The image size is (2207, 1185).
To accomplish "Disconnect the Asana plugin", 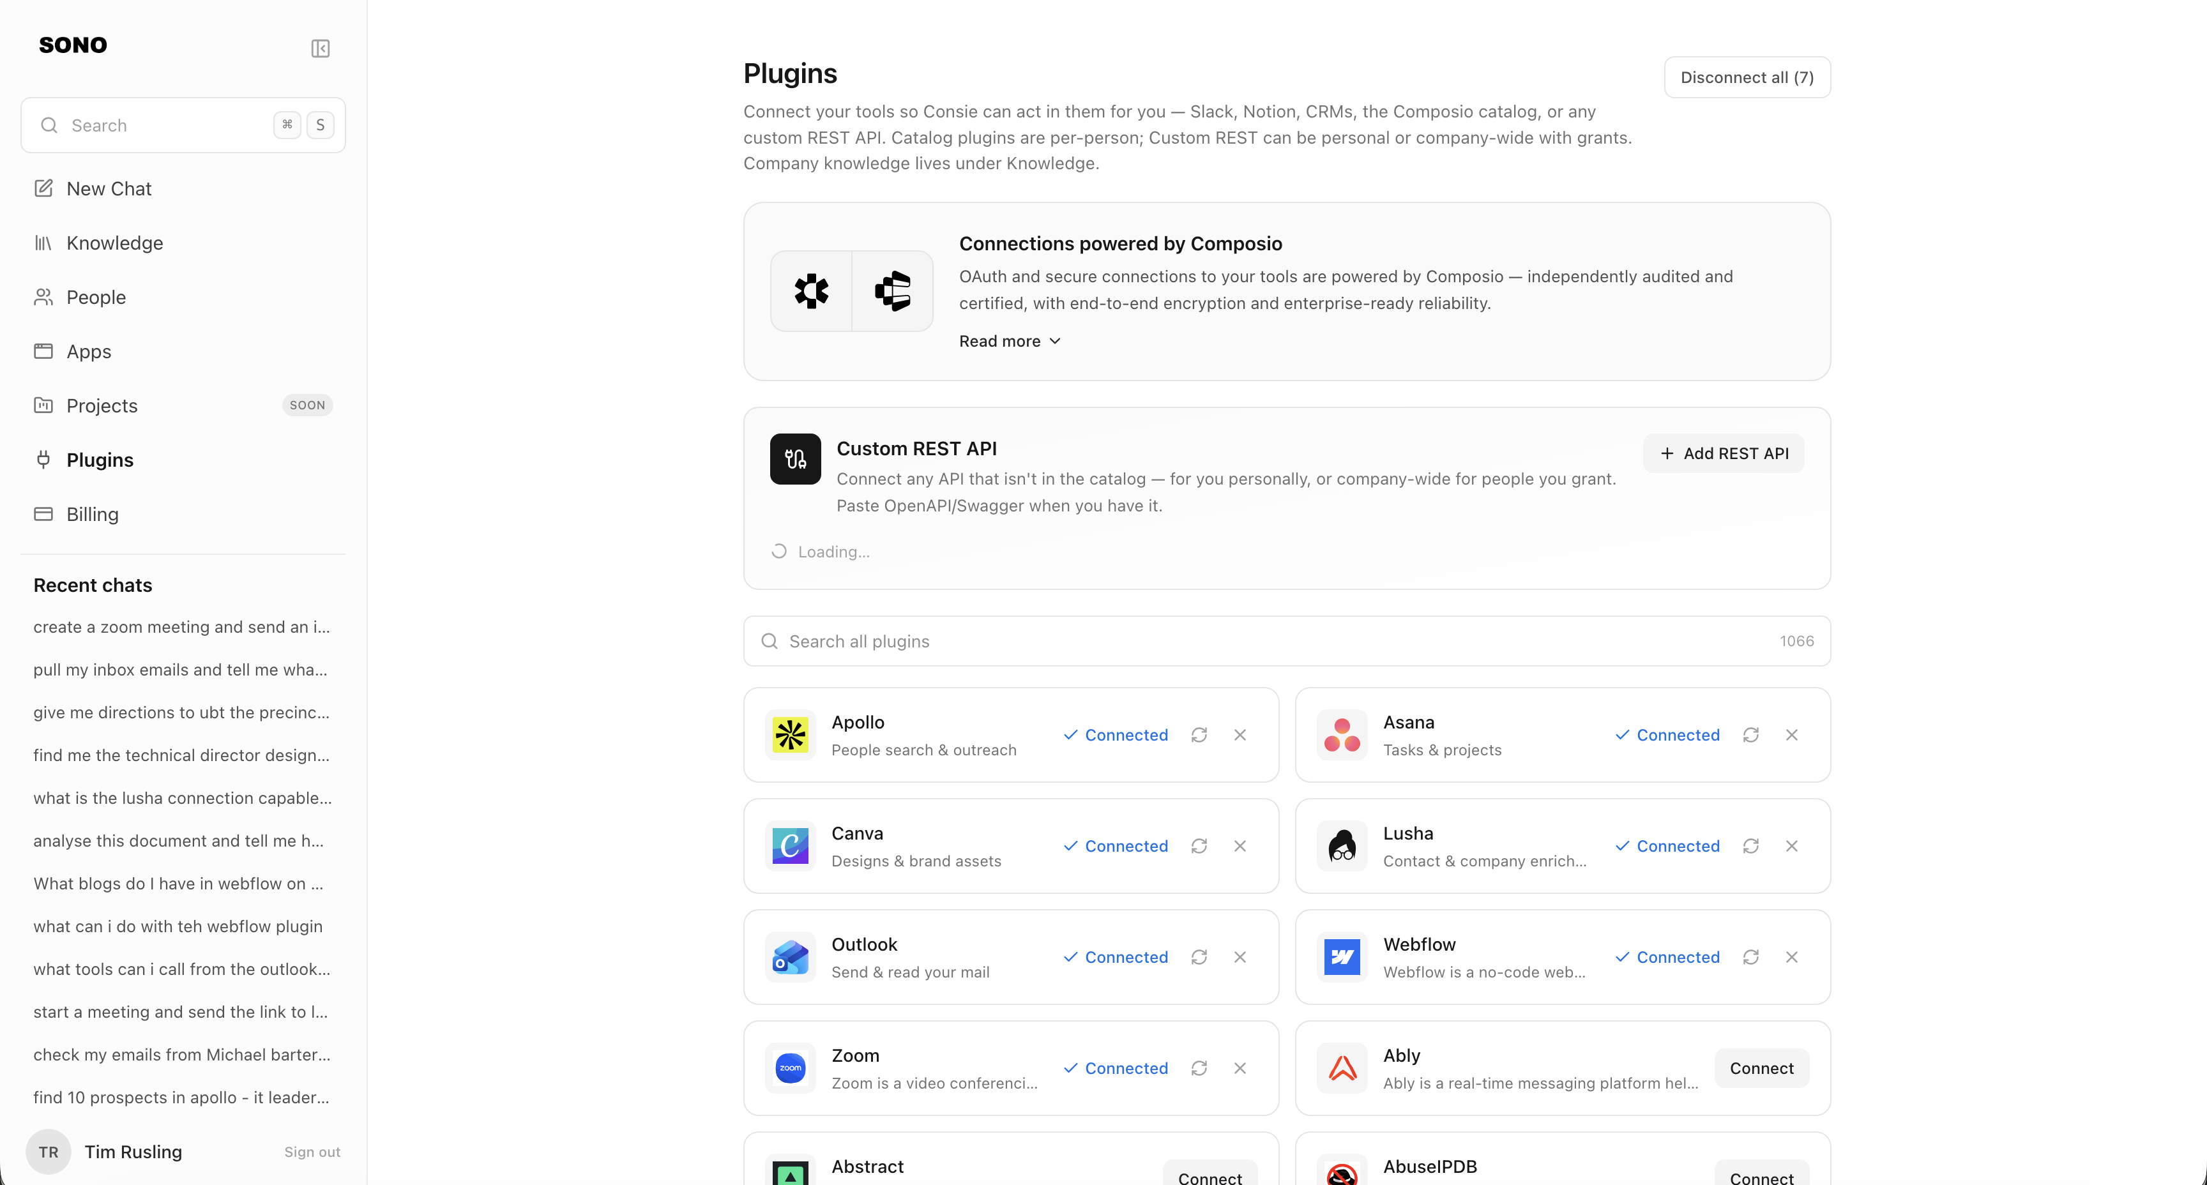I will (1791, 735).
